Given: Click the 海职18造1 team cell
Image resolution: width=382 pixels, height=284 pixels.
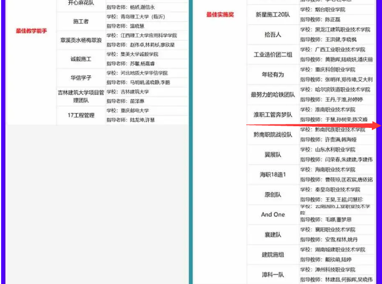Looking at the screenshot, I should coord(273,175).
